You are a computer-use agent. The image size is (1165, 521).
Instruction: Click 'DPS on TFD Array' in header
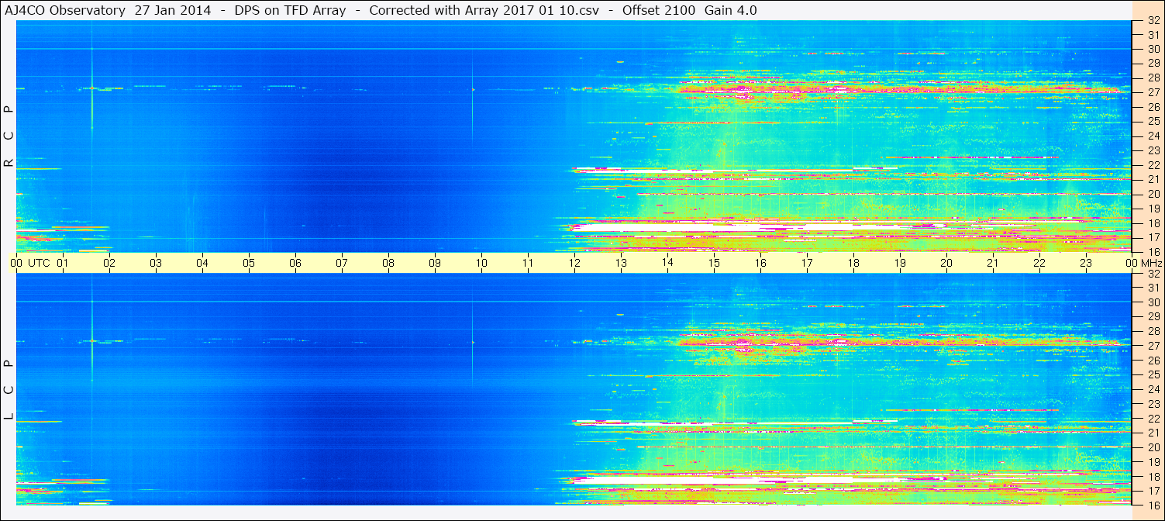pyautogui.click(x=290, y=10)
